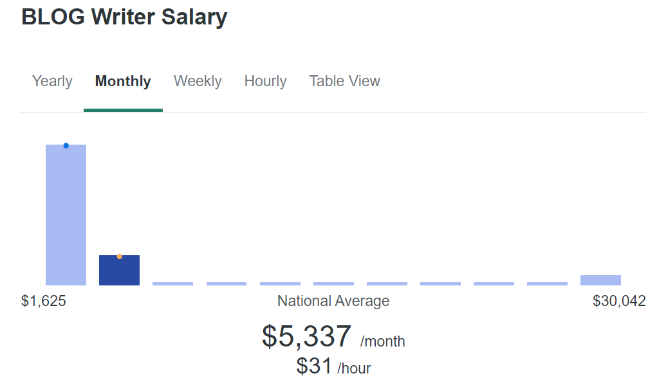Click the $5,337 national average figure
The height and width of the screenshot is (387, 657).
point(306,336)
